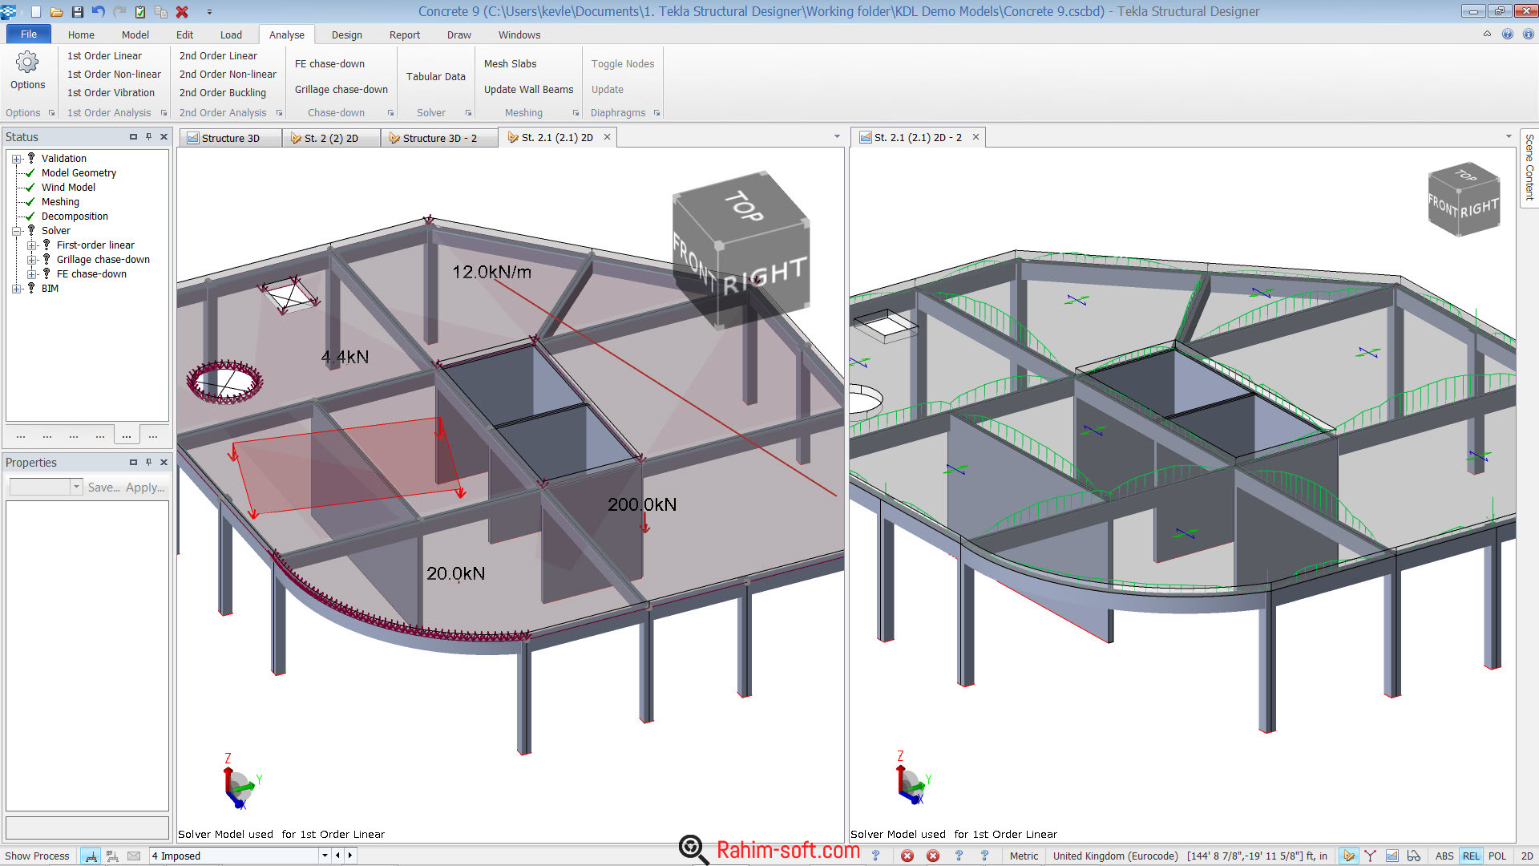Toggle REL coordinate mode

(x=1471, y=856)
